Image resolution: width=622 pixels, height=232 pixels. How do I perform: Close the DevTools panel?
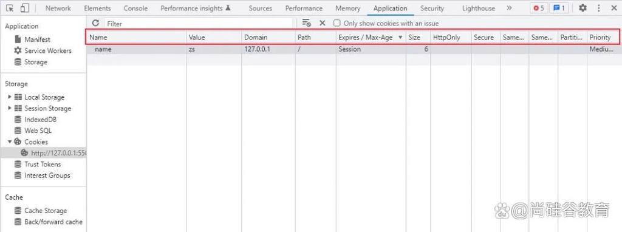[x=613, y=8]
